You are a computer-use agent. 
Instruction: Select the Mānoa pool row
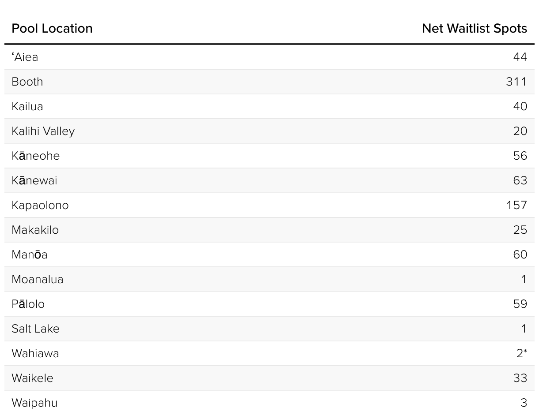[269, 254]
